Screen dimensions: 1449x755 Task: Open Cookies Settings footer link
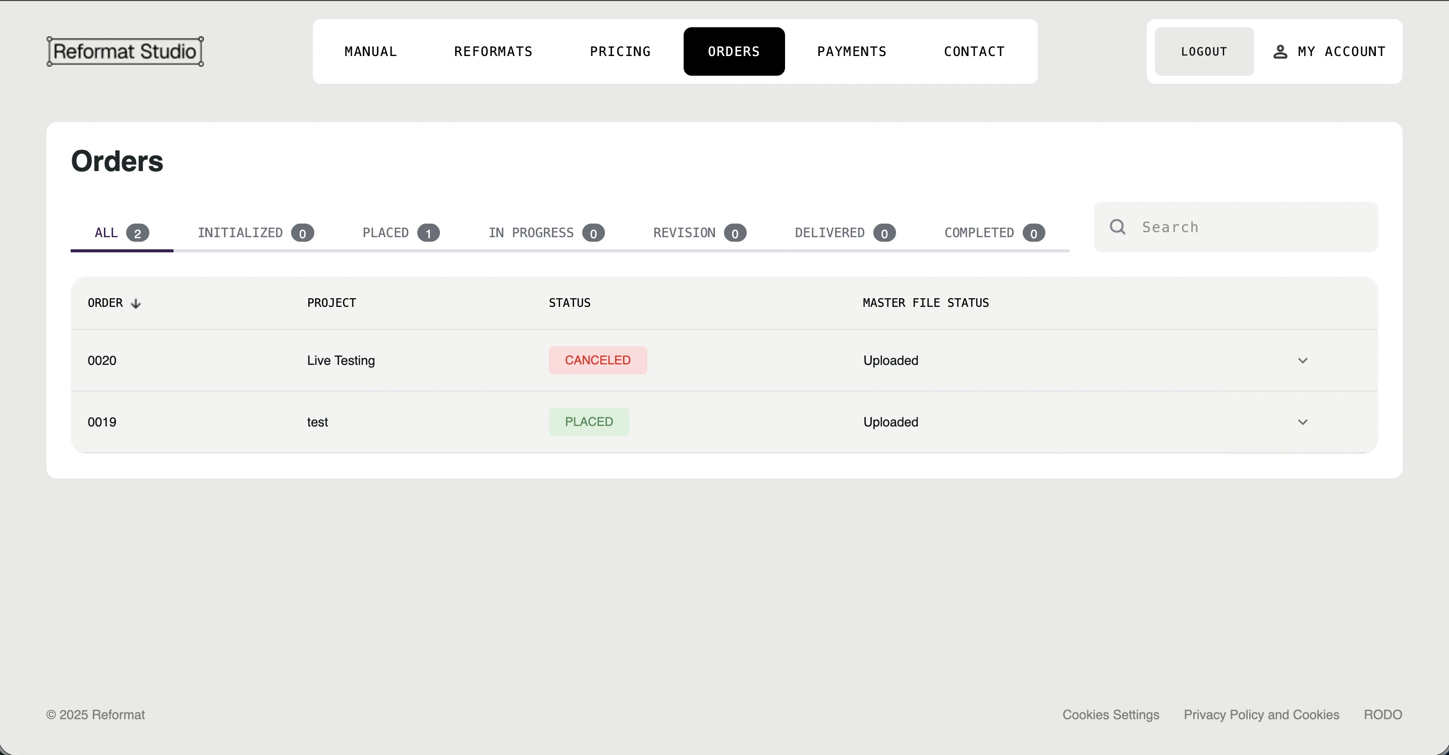click(x=1110, y=715)
